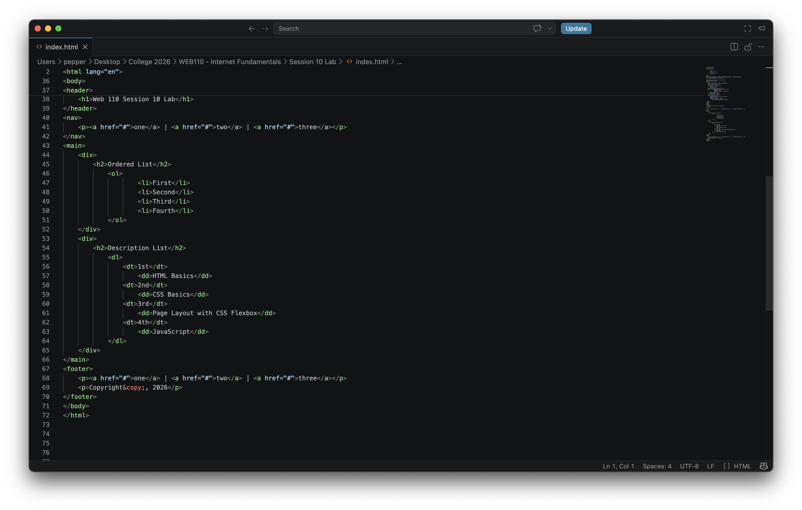Select the UTF-8 encoding indicator
The height and width of the screenshot is (510, 802).
[689, 466]
